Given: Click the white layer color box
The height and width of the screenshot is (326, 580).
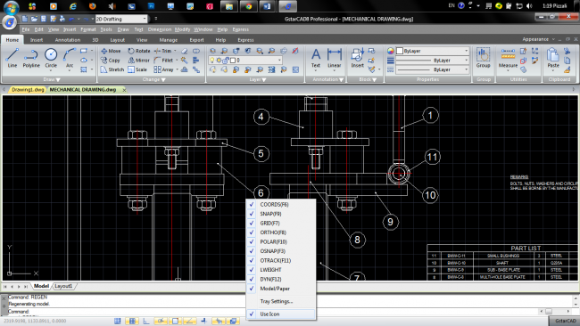Looking at the screenshot, I should point(233,61).
